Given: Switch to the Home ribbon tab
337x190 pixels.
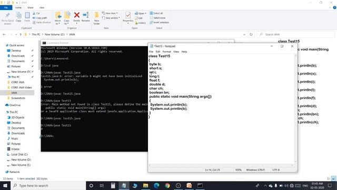Looking at the screenshot, I should (x=18, y=7).
